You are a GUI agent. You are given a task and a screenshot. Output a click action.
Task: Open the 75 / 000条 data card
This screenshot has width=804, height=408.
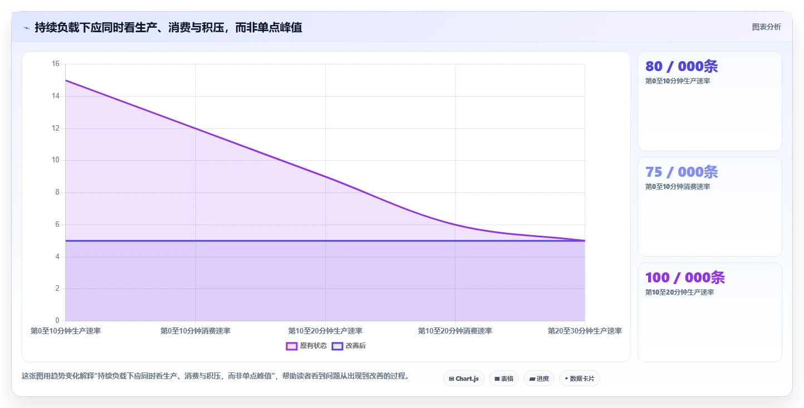point(710,207)
